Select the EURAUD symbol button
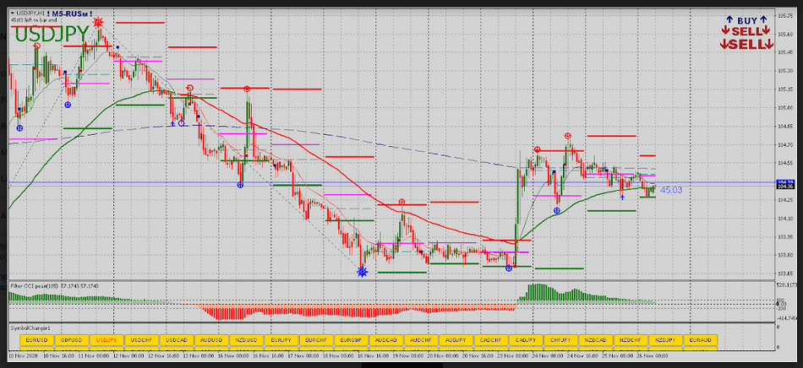This screenshot has width=803, height=368. tap(700, 339)
